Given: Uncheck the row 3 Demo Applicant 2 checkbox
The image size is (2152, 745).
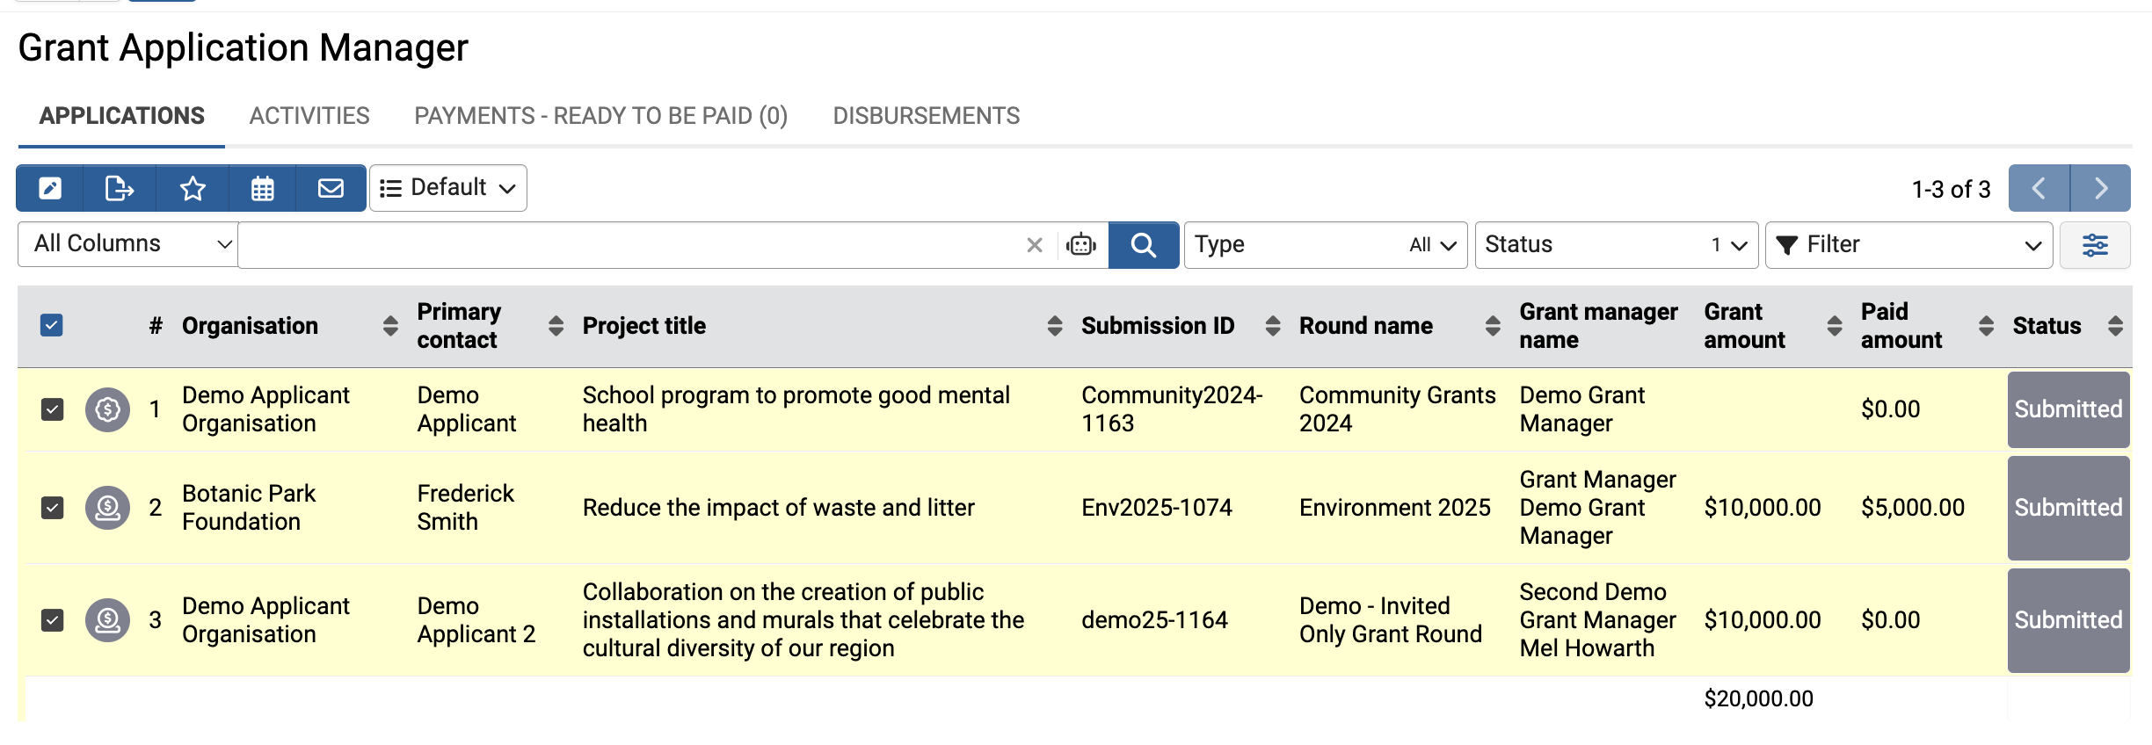Looking at the screenshot, I should coord(53,620).
